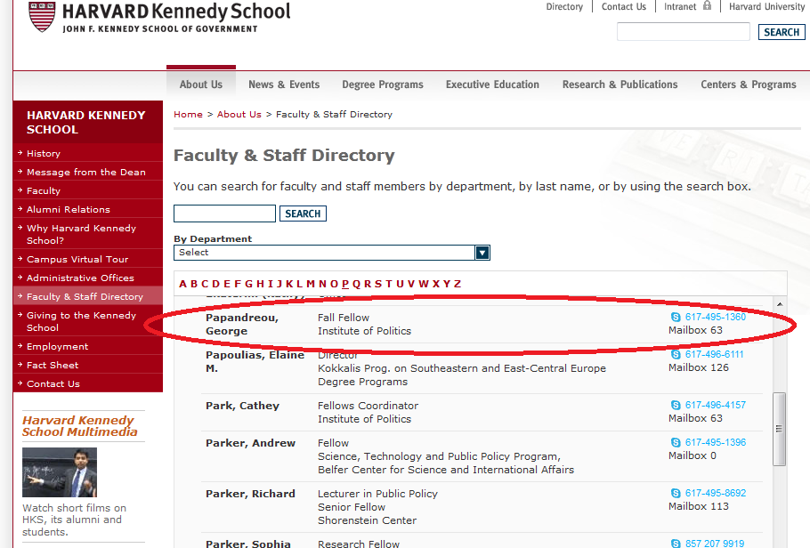The width and height of the screenshot is (810, 548).
Task: Call number 617-495-8692
Action: 716,493
